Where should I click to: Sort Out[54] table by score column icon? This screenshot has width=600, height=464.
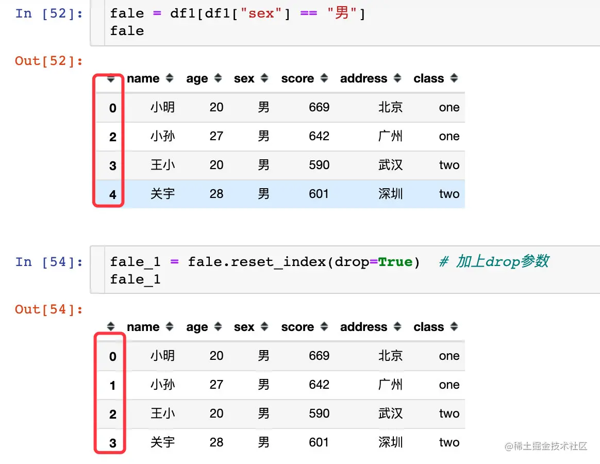(324, 326)
